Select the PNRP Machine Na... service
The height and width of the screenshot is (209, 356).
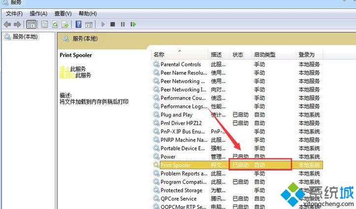(x=237, y=140)
